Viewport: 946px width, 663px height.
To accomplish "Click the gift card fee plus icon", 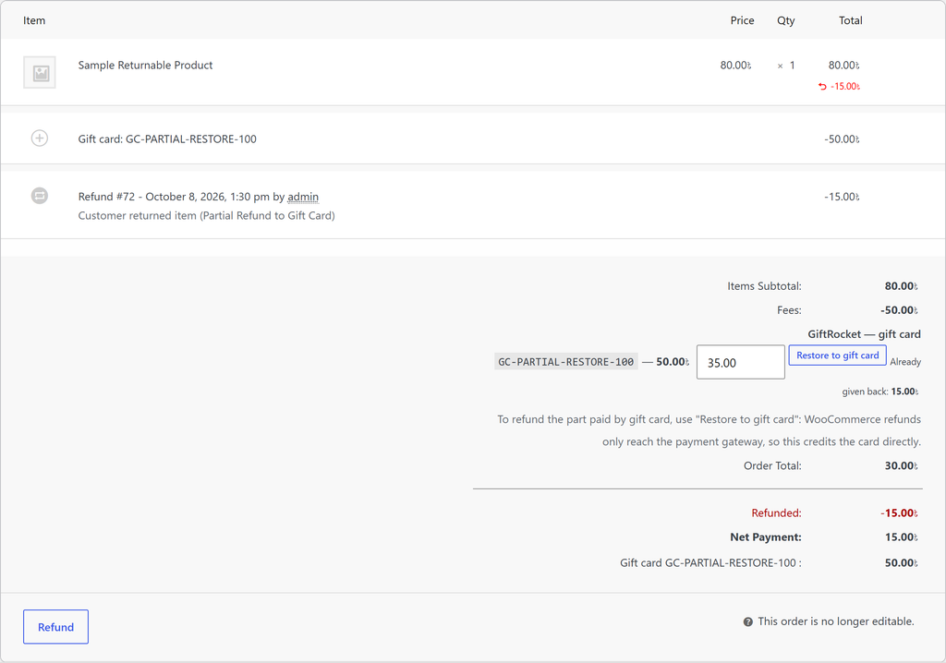I will (40, 139).
